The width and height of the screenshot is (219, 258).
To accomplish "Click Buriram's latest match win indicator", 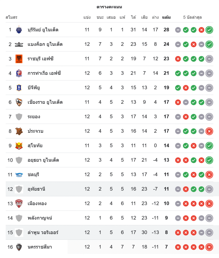I will [209, 30].
